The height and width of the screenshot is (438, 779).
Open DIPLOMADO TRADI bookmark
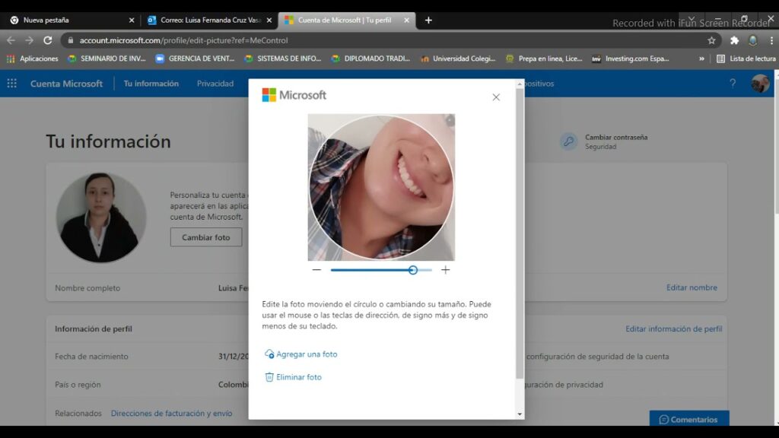pos(370,59)
